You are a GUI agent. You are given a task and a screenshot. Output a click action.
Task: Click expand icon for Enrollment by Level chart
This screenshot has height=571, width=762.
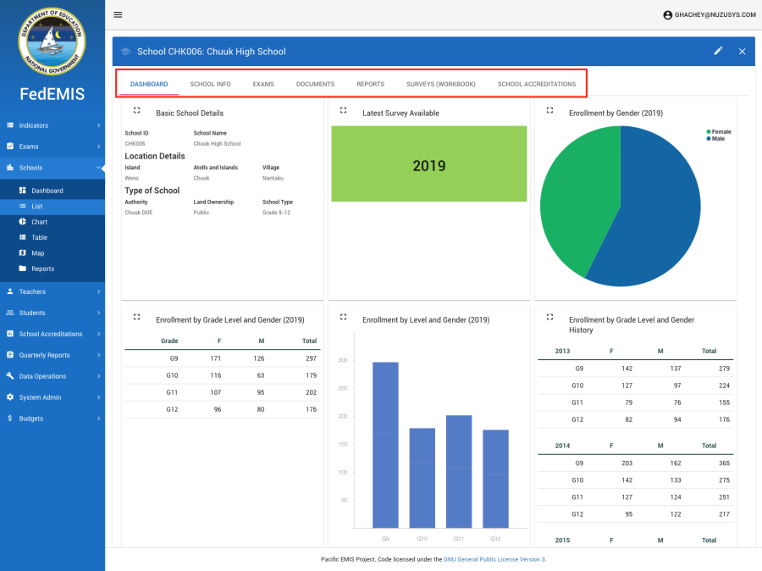tap(343, 317)
